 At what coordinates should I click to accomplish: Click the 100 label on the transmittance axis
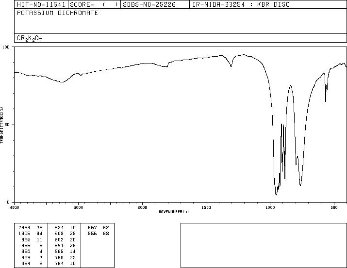coord(6,47)
